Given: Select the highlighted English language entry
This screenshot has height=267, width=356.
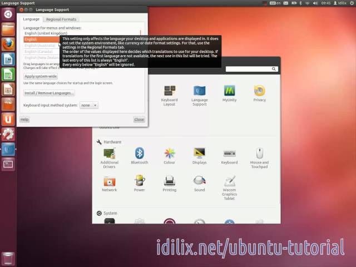Looking at the screenshot, I should (x=42, y=39).
